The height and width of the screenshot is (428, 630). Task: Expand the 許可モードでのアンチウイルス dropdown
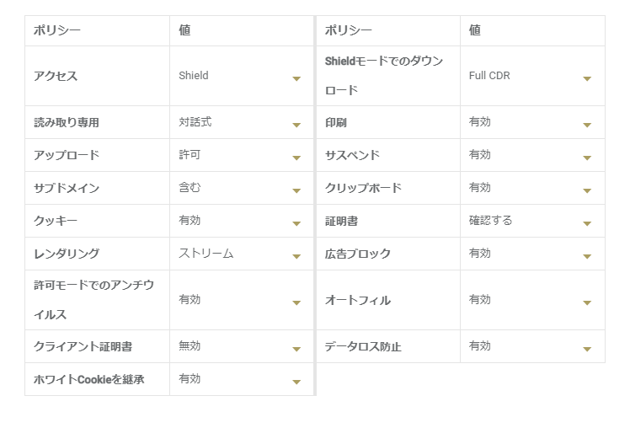(296, 302)
